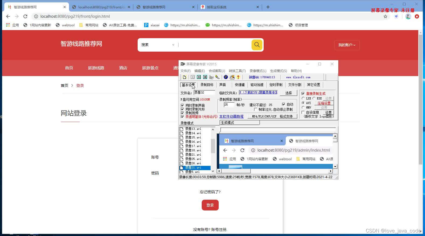Switch to the 生成模式 tab

point(239,123)
